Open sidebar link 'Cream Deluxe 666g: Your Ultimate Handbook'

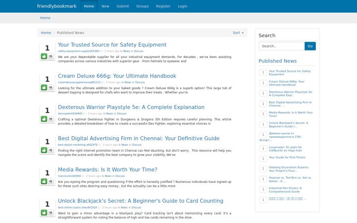point(287,83)
